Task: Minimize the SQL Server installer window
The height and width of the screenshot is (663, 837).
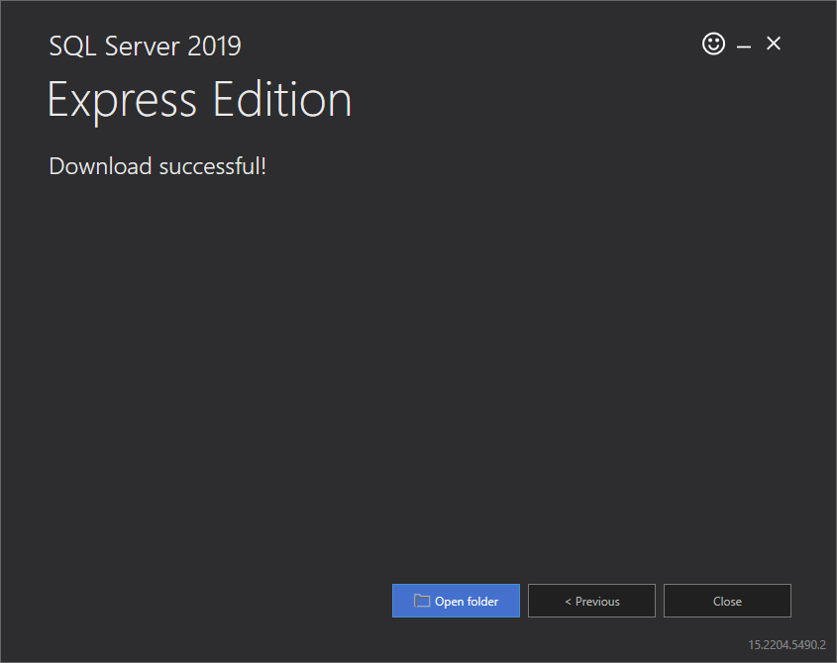Action: (744, 47)
